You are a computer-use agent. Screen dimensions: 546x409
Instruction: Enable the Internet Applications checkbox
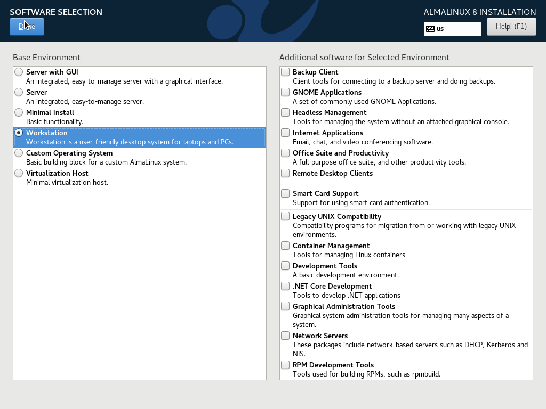click(x=285, y=133)
